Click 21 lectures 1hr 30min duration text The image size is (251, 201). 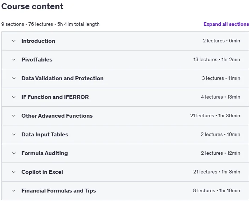(215, 116)
